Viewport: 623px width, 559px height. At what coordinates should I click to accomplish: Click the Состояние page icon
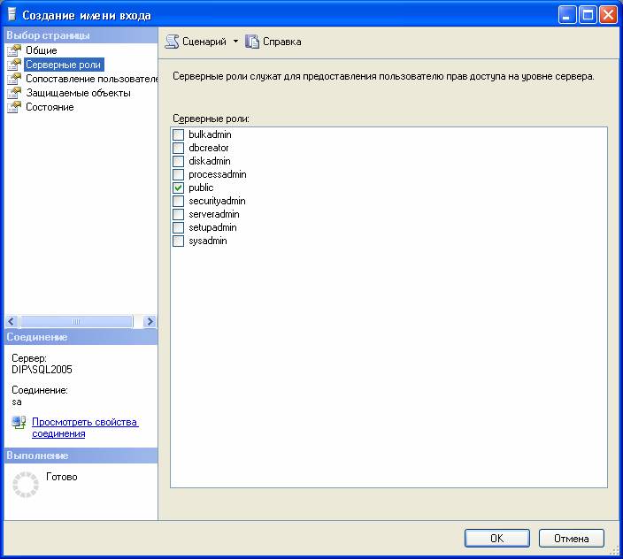coord(14,107)
